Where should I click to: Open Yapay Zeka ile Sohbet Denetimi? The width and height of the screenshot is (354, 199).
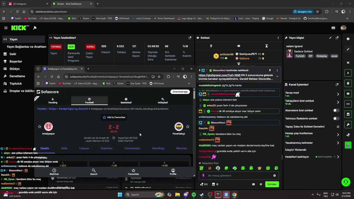[312, 127]
